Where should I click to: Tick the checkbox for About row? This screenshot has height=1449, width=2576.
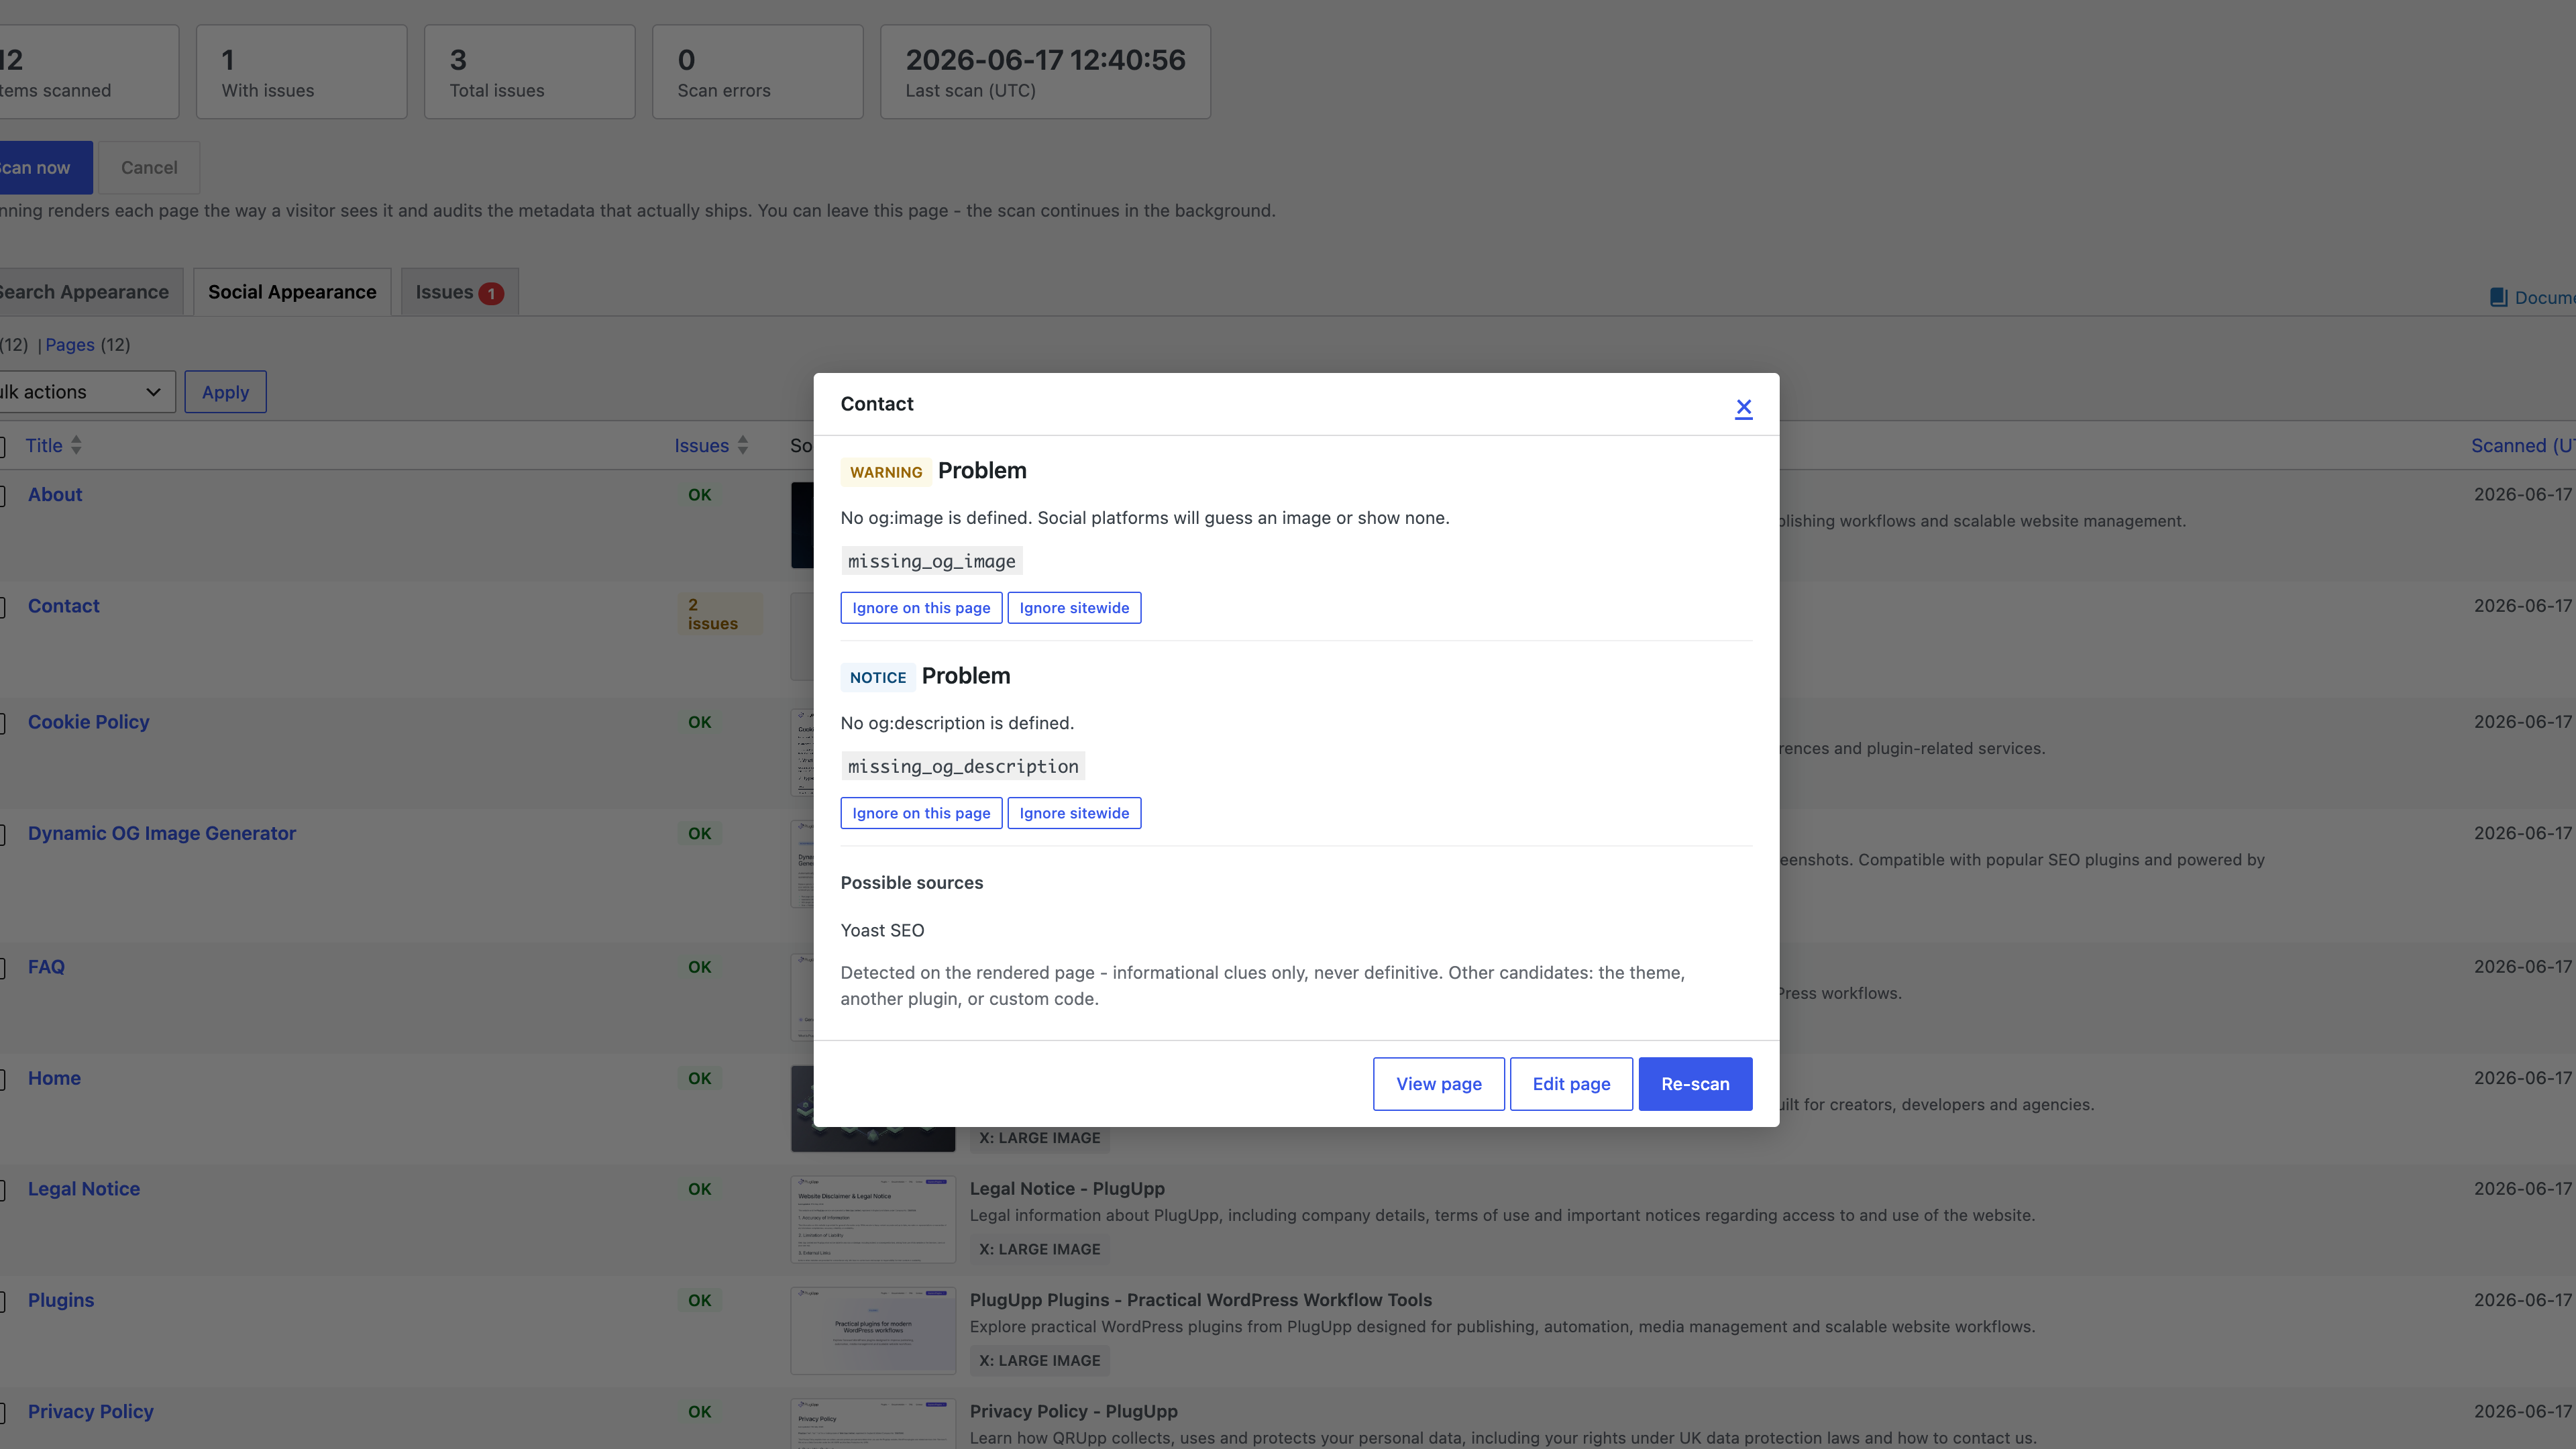coord(1,496)
